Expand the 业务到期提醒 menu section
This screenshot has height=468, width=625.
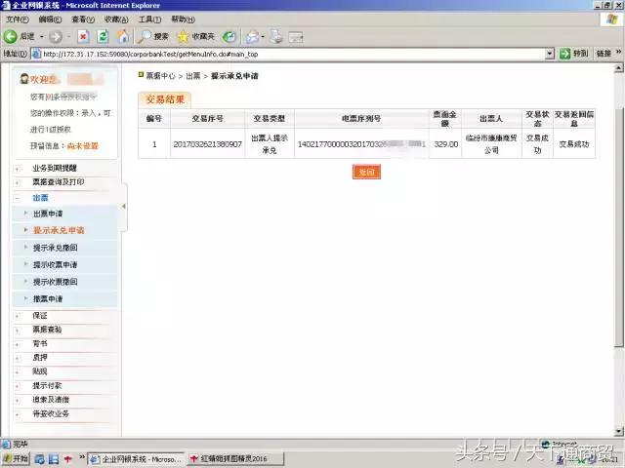pyautogui.click(x=55, y=169)
